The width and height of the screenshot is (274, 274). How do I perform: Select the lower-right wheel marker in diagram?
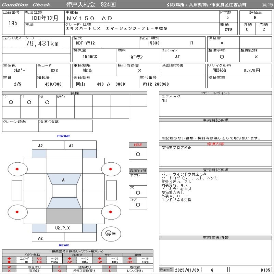tap(111, 212)
